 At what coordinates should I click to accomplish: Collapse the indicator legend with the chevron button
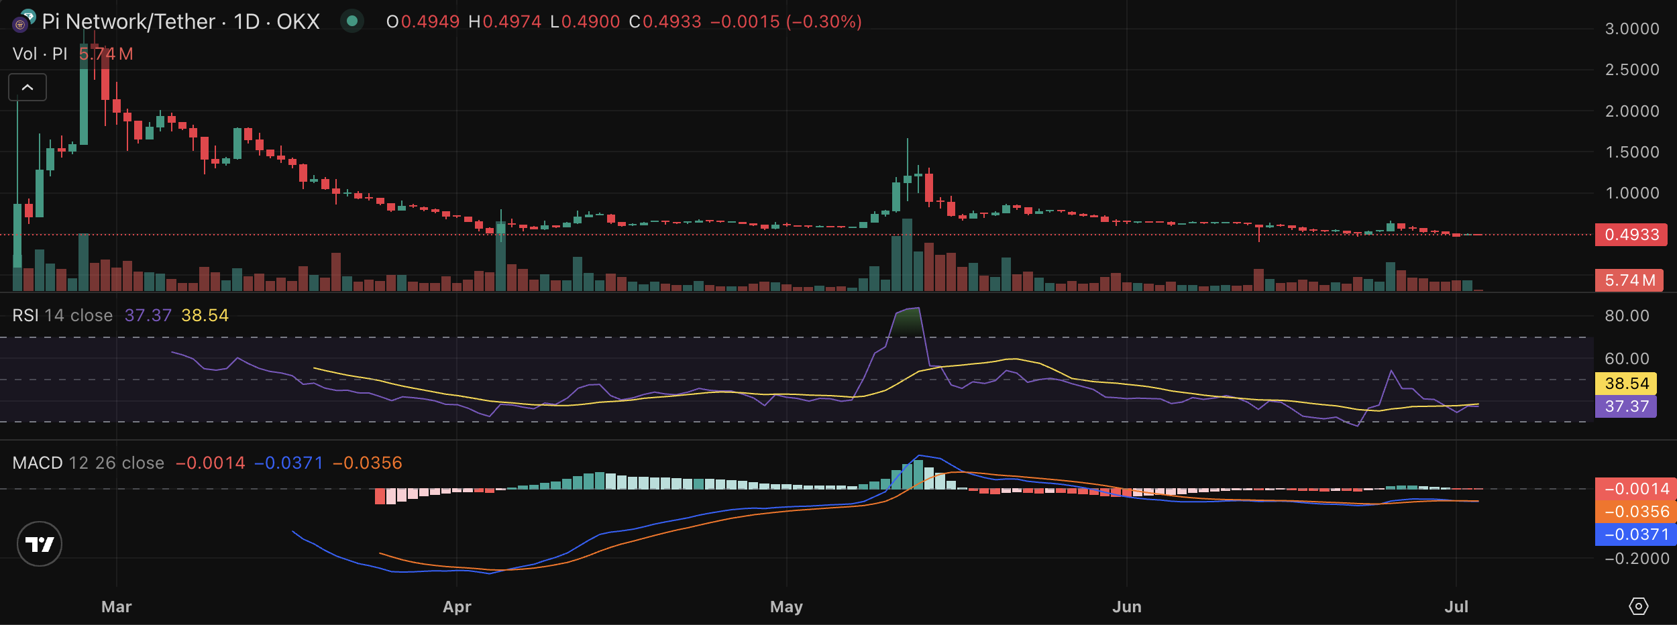click(x=28, y=87)
